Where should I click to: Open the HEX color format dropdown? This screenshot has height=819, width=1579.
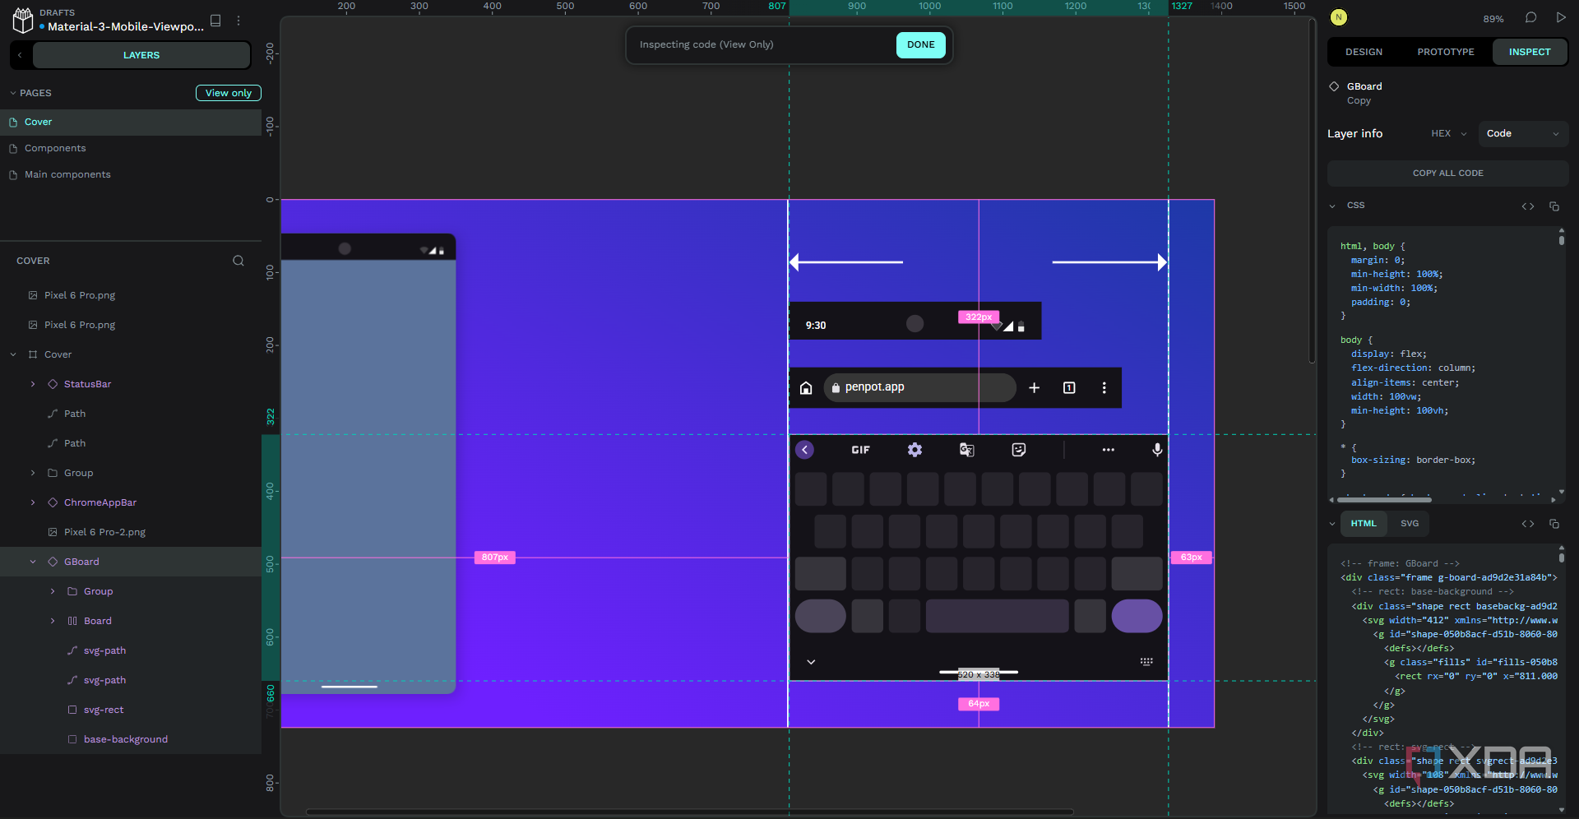click(1449, 133)
